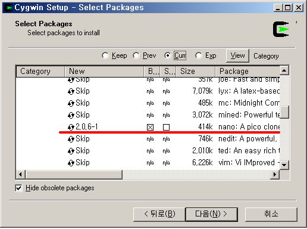
Task: Click 'mc: Midnight Com' package text
Action: coord(249,103)
